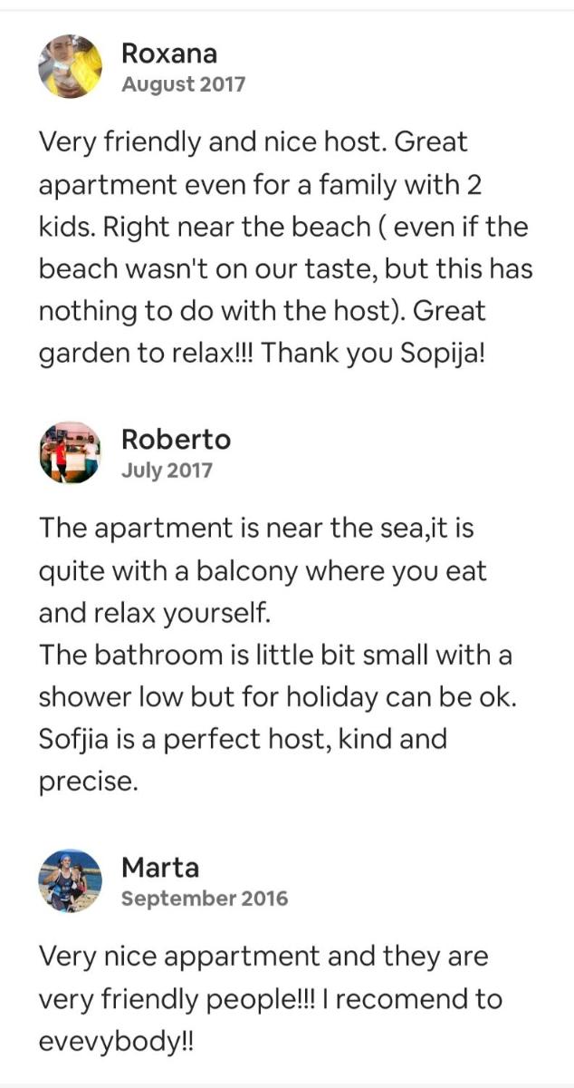Select the July 2017 review date
The image size is (574, 1088).
click(x=167, y=471)
